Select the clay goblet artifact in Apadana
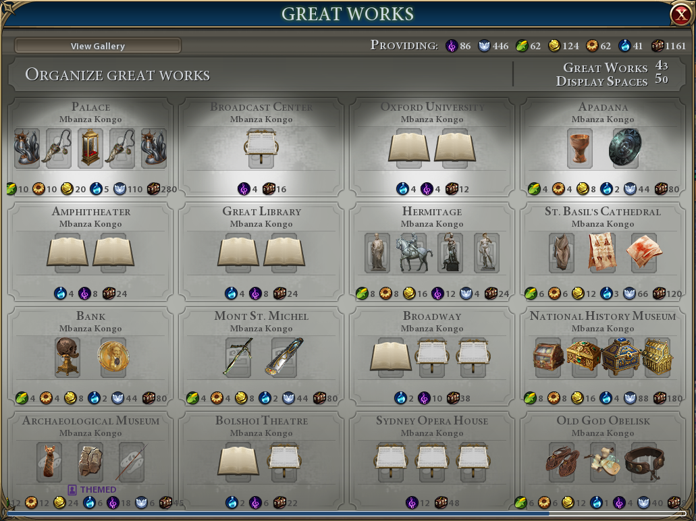 (580, 148)
